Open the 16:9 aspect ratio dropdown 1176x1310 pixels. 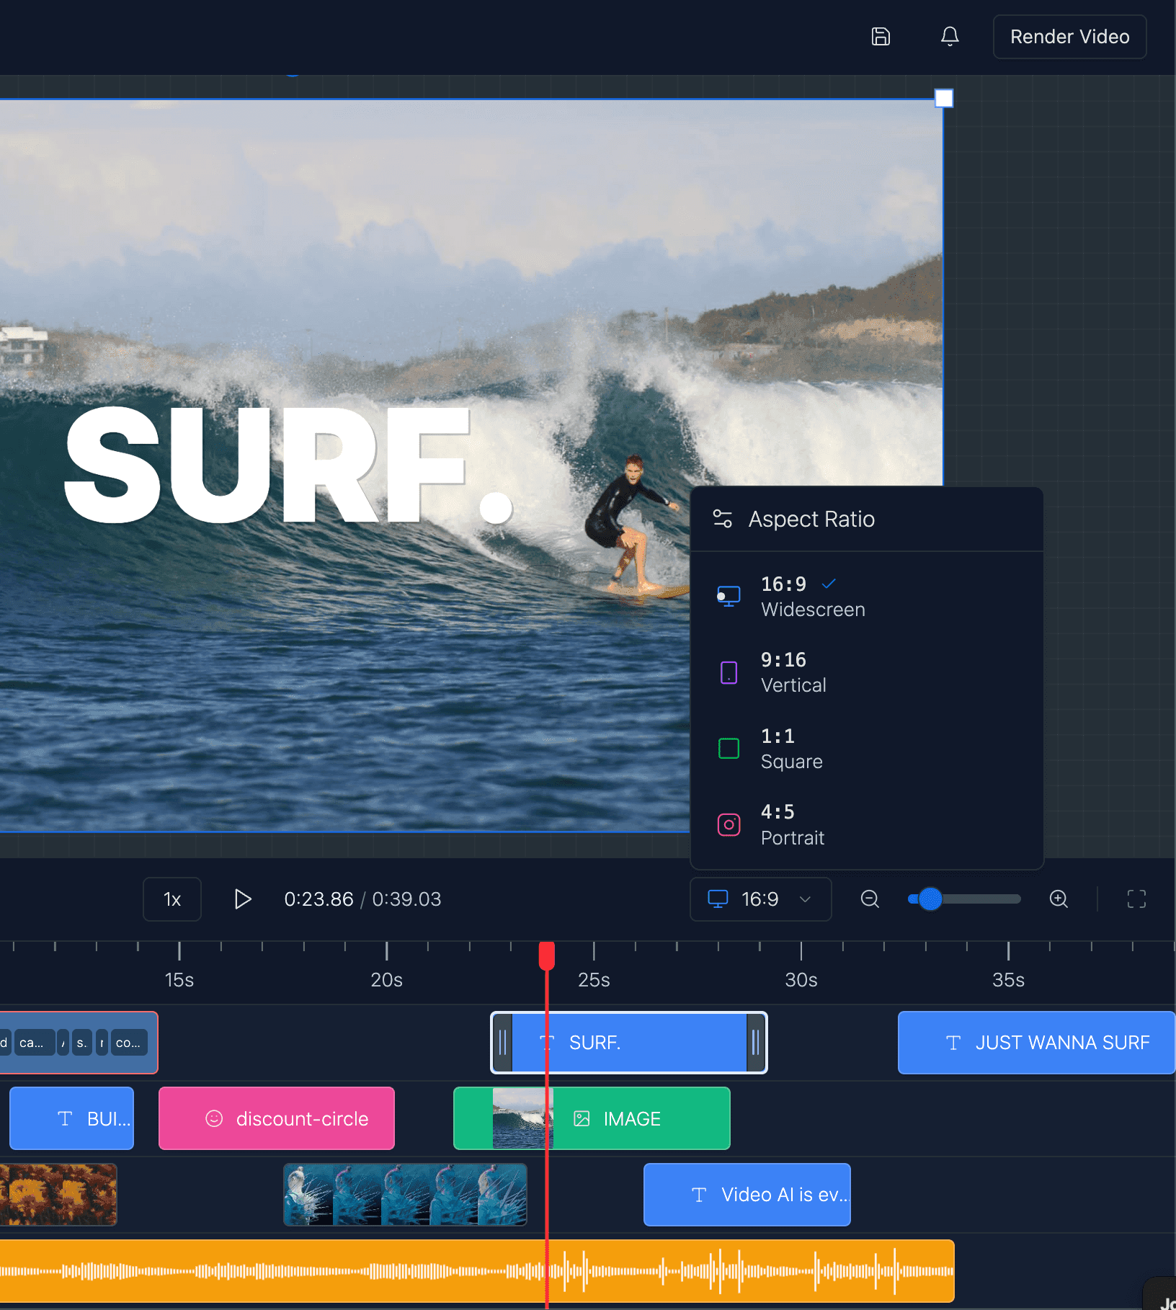pyautogui.click(x=760, y=899)
